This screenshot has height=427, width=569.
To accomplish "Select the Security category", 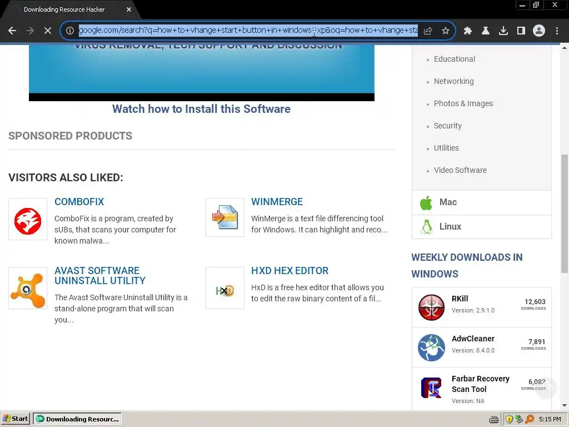I will pyautogui.click(x=447, y=126).
